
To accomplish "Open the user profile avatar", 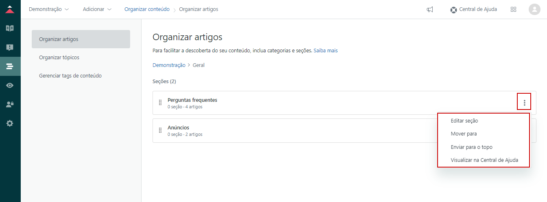I will [x=534, y=9].
